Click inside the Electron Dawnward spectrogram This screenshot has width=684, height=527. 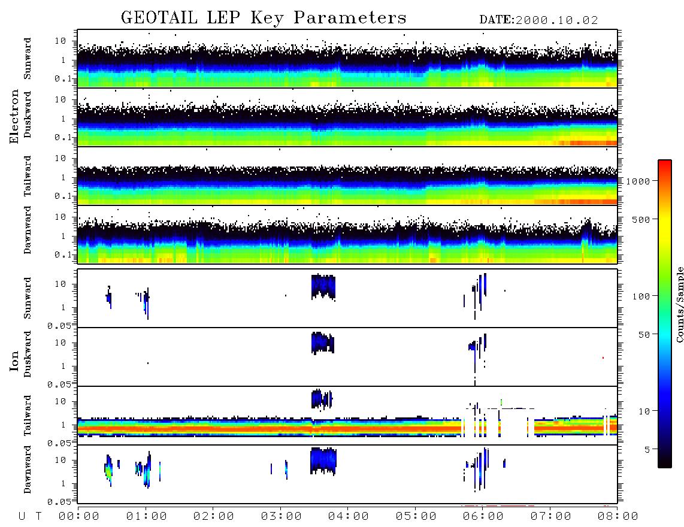pyautogui.click(x=347, y=235)
